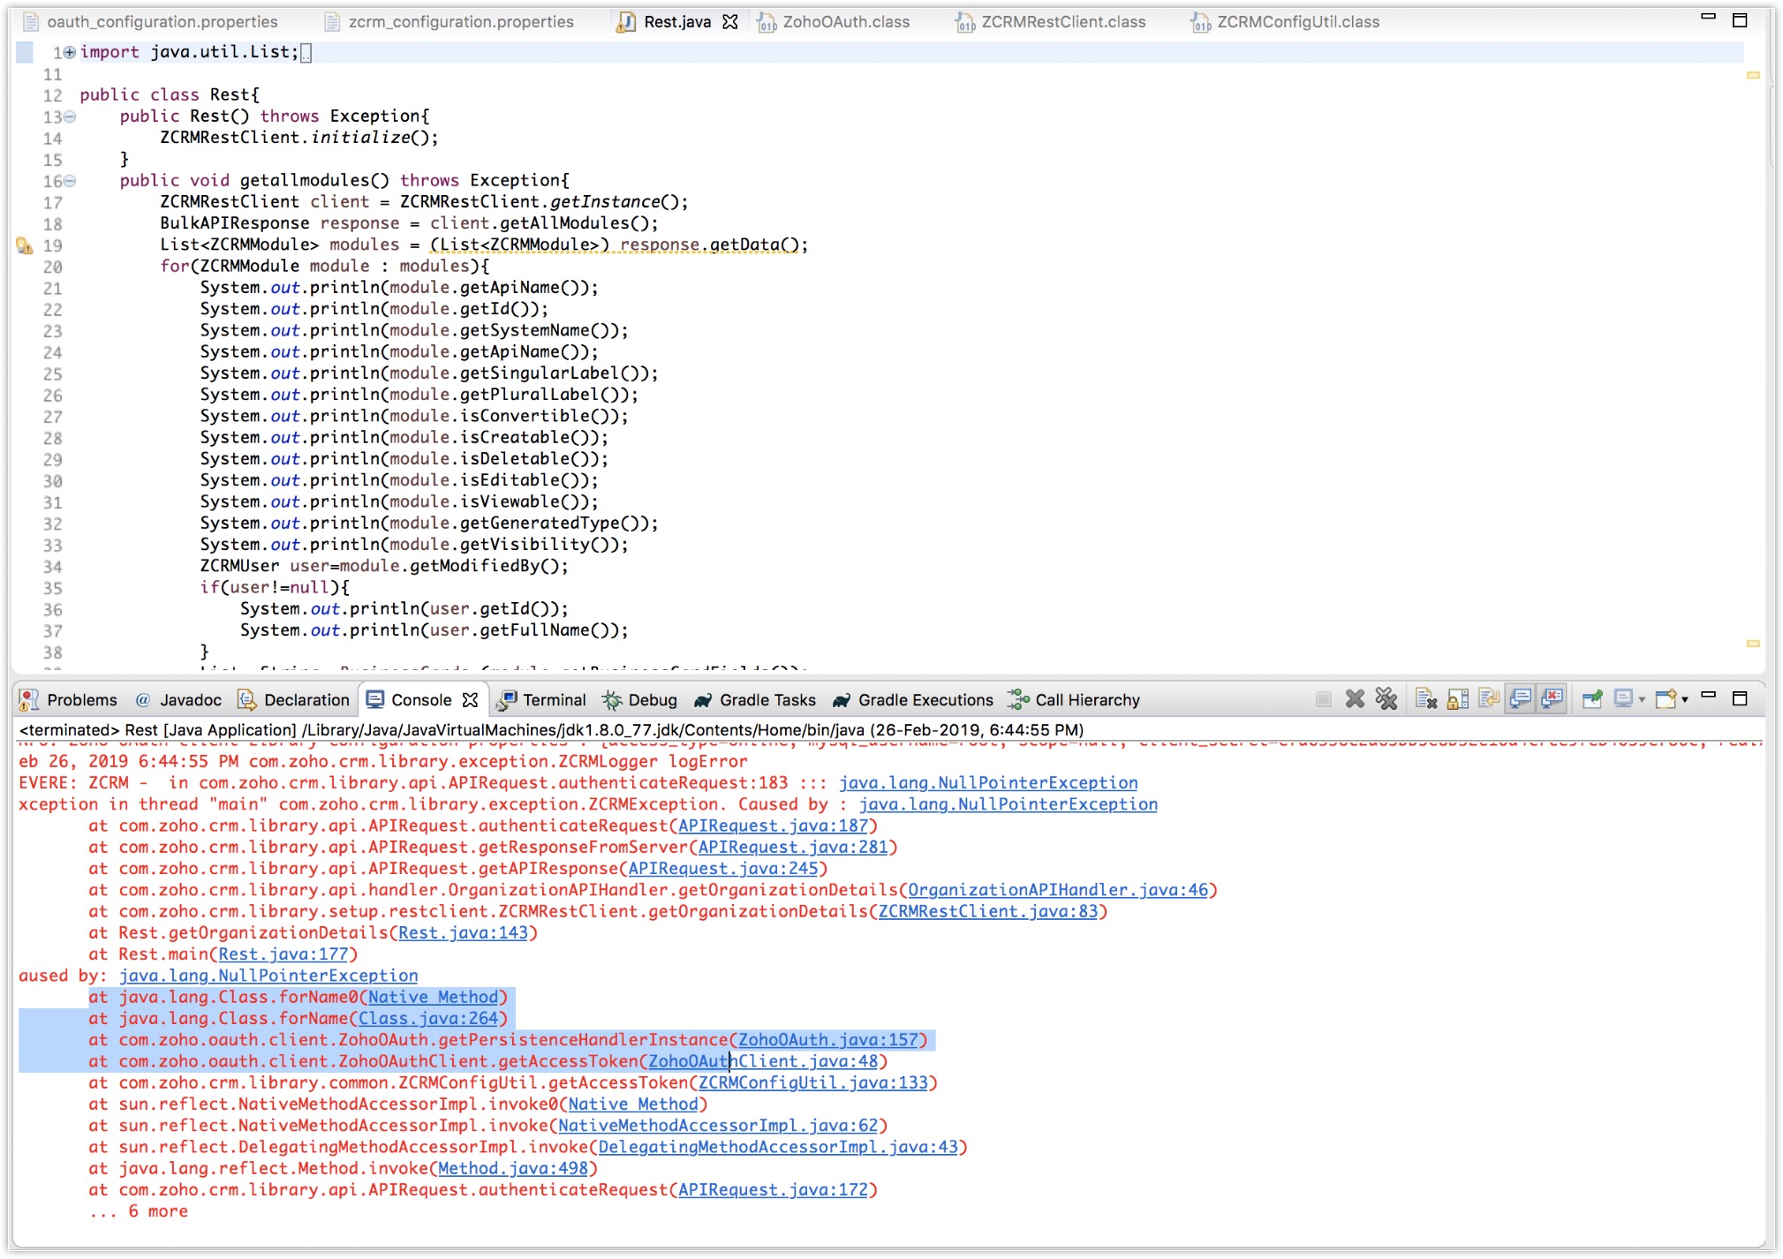
Task: Open OrganizationAPIHandler.java:46 link
Action: [1058, 890]
